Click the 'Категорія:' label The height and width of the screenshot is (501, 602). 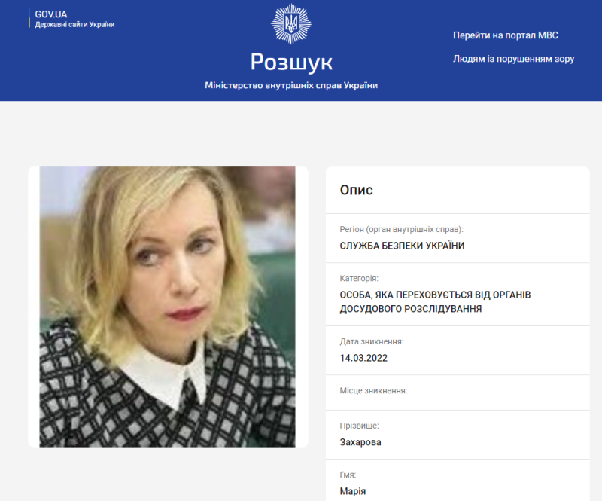[x=359, y=278]
